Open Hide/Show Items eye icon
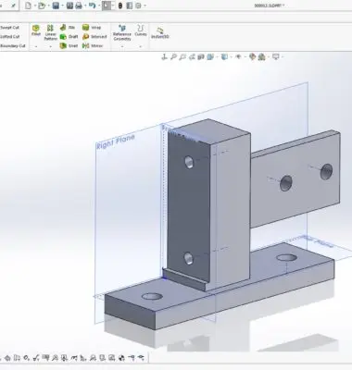Viewport: 352px width, 370px height. (x=238, y=56)
